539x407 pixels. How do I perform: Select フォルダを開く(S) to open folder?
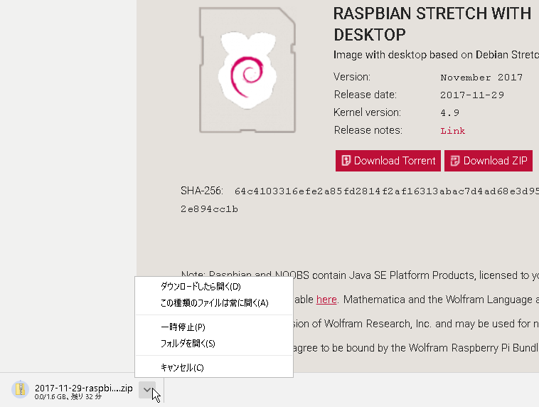[x=214, y=344]
